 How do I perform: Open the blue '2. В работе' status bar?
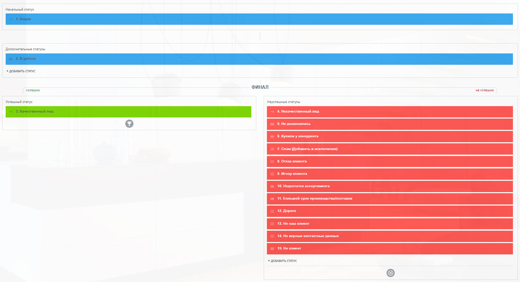click(x=259, y=59)
